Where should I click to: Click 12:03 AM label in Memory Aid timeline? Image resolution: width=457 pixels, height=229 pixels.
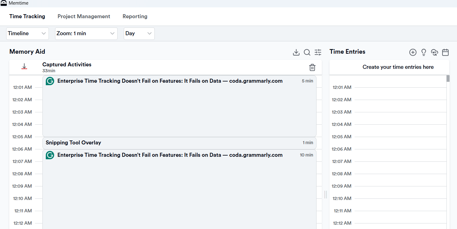click(22, 112)
